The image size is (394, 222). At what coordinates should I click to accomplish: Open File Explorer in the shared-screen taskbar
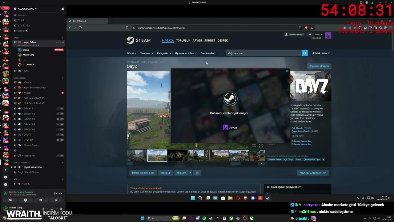click(230, 198)
